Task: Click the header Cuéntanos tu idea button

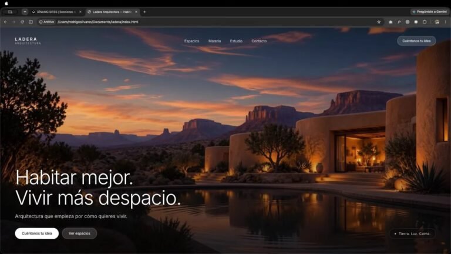Action: tap(416, 41)
